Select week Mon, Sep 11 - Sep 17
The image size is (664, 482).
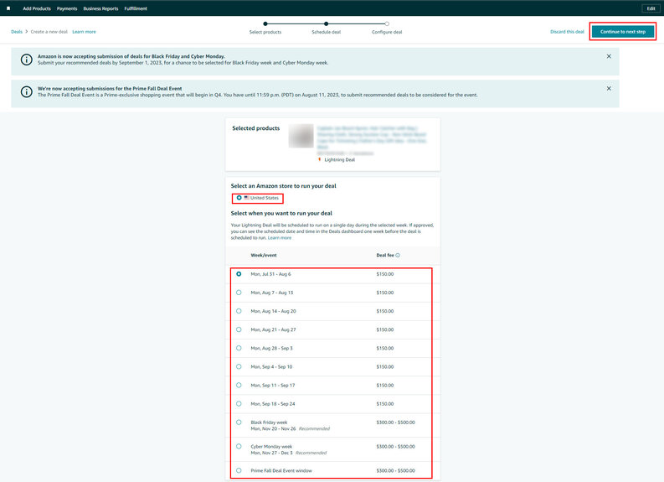[239, 386]
